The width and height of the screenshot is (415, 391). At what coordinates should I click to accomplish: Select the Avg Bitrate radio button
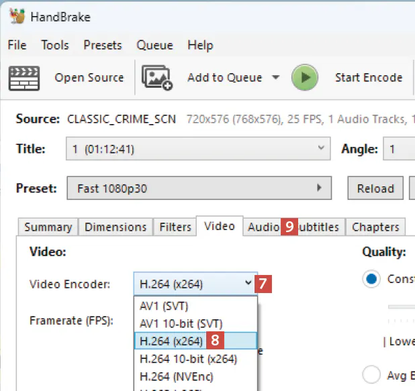coord(371,374)
